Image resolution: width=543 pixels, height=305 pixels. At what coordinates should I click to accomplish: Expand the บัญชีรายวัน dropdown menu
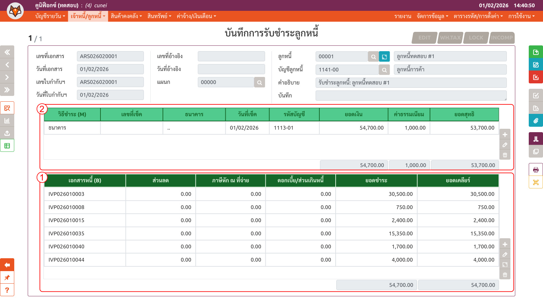pyautogui.click(x=50, y=16)
